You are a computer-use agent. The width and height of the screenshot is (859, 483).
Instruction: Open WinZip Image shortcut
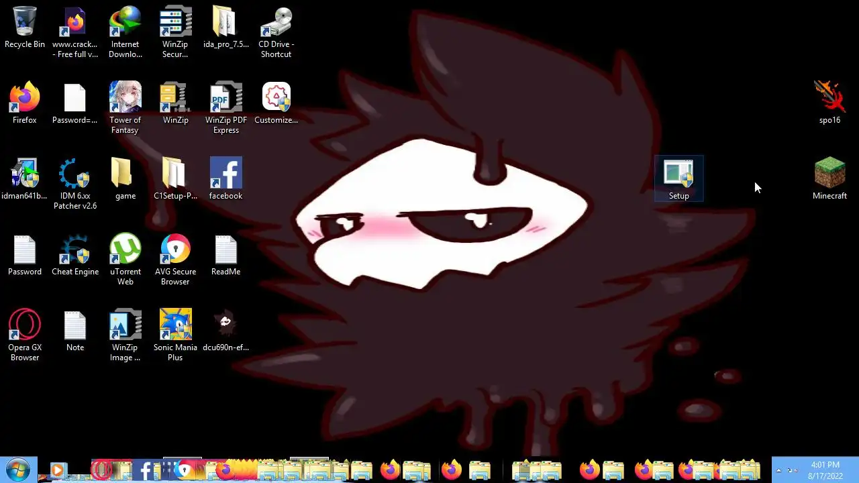125,335
